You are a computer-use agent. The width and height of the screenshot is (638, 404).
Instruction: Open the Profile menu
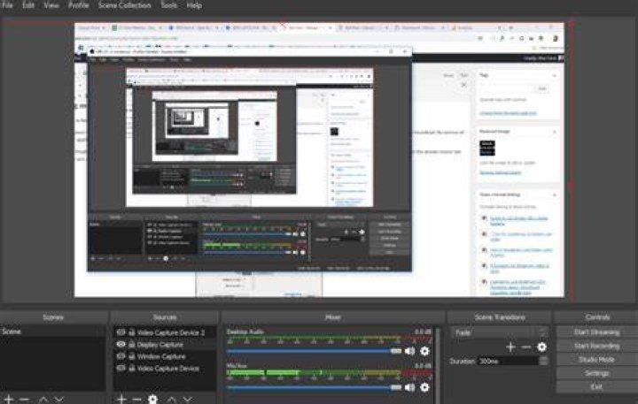tap(79, 5)
